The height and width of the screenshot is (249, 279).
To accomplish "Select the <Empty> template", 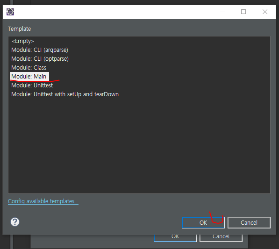I will point(23,41).
